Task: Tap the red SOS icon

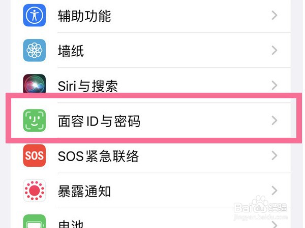Action: tap(35, 156)
